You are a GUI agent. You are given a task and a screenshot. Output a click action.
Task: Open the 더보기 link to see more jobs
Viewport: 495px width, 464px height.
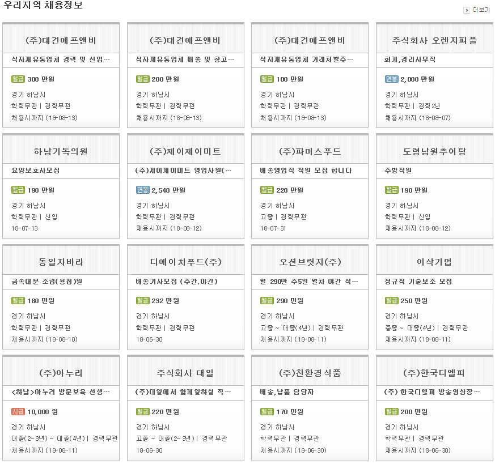coord(481,10)
